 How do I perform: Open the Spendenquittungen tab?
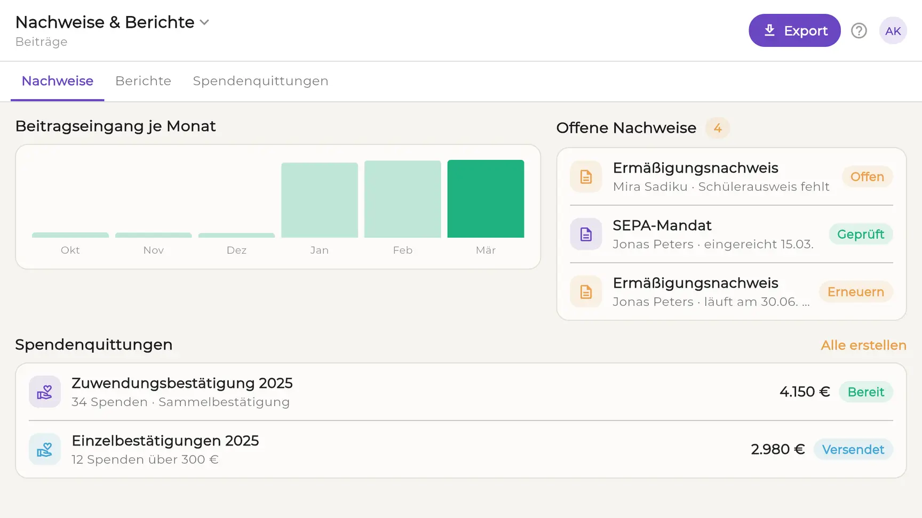(260, 81)
